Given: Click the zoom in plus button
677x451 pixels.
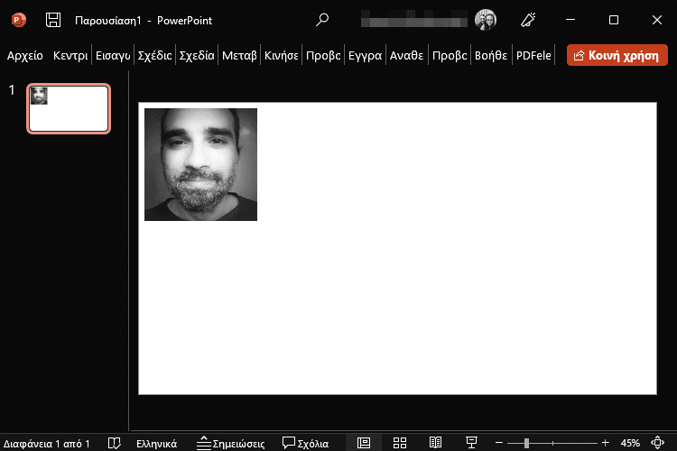Looking at the screenshot, I should (x=606, y=443).
